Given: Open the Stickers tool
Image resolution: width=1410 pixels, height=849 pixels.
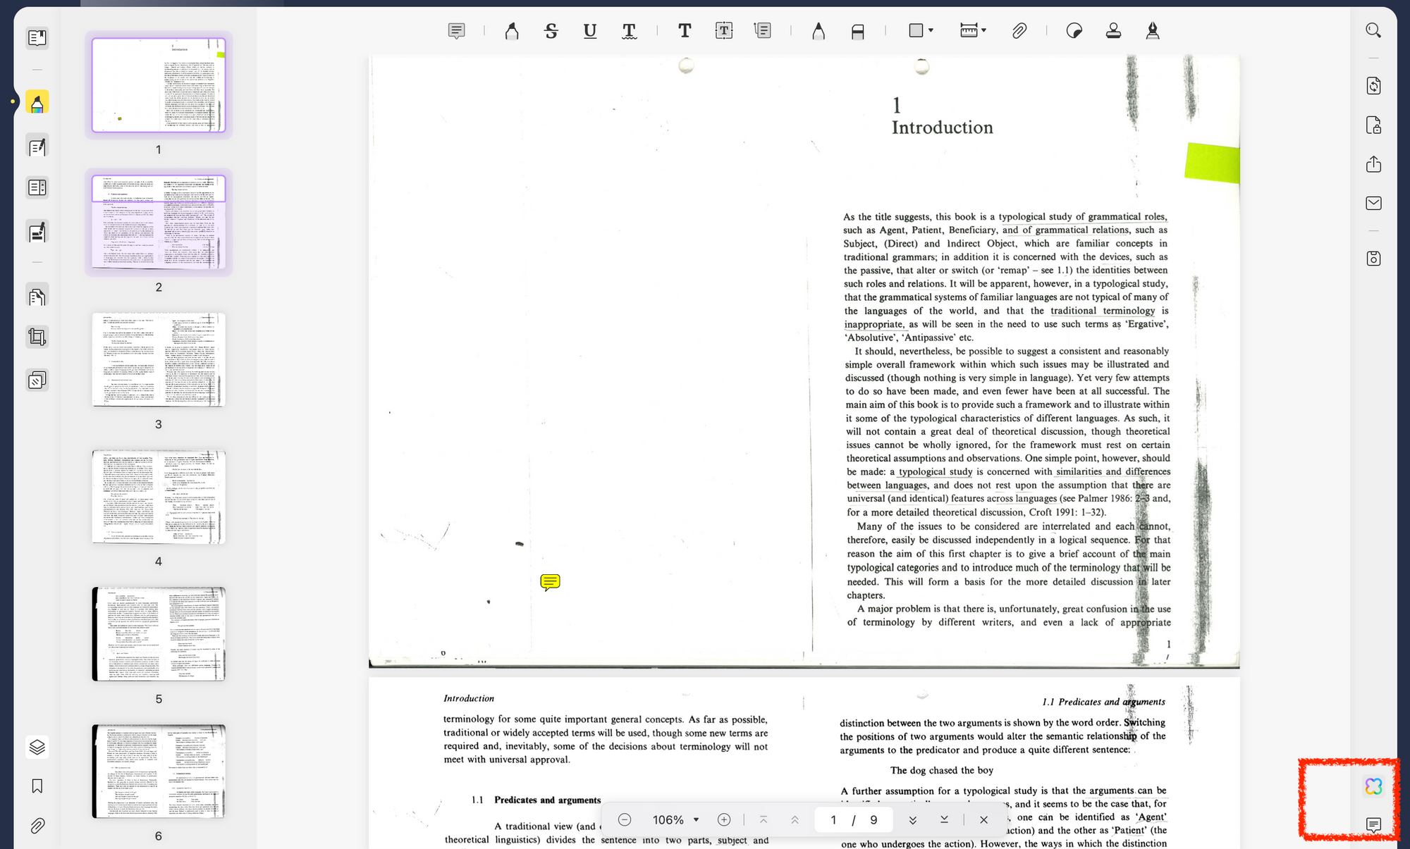Looking at the screenshot, I should (1074, 30).
